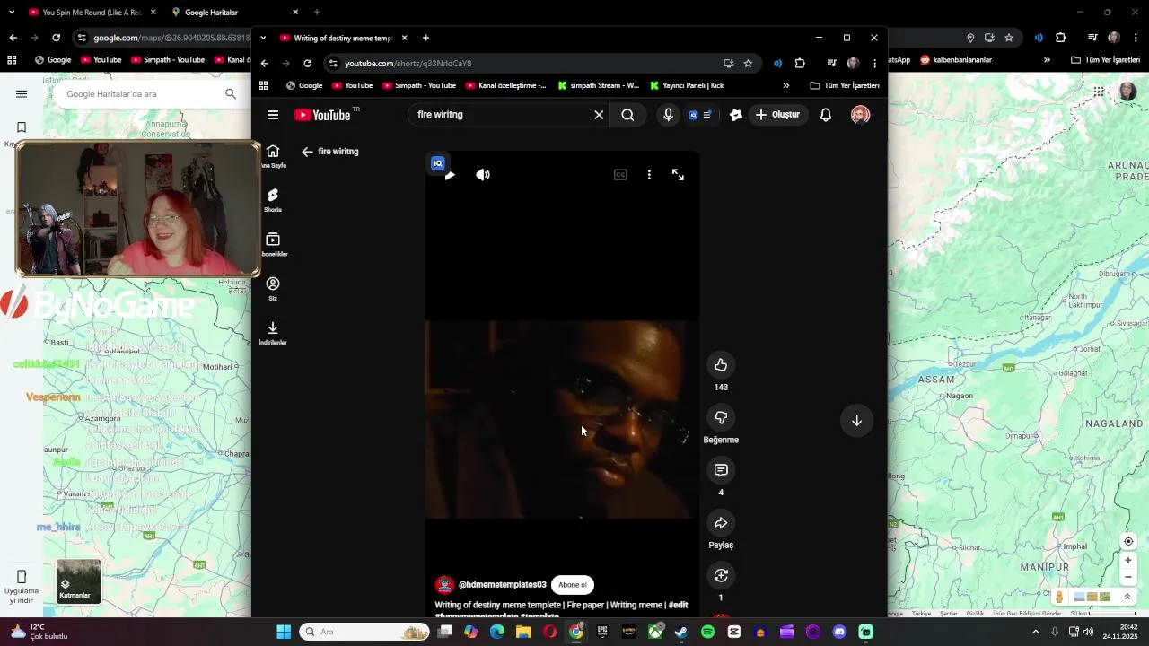Open İndirilenler downloads in sidebar
Screen dimensions: 1149x646
tap(273, 333)
